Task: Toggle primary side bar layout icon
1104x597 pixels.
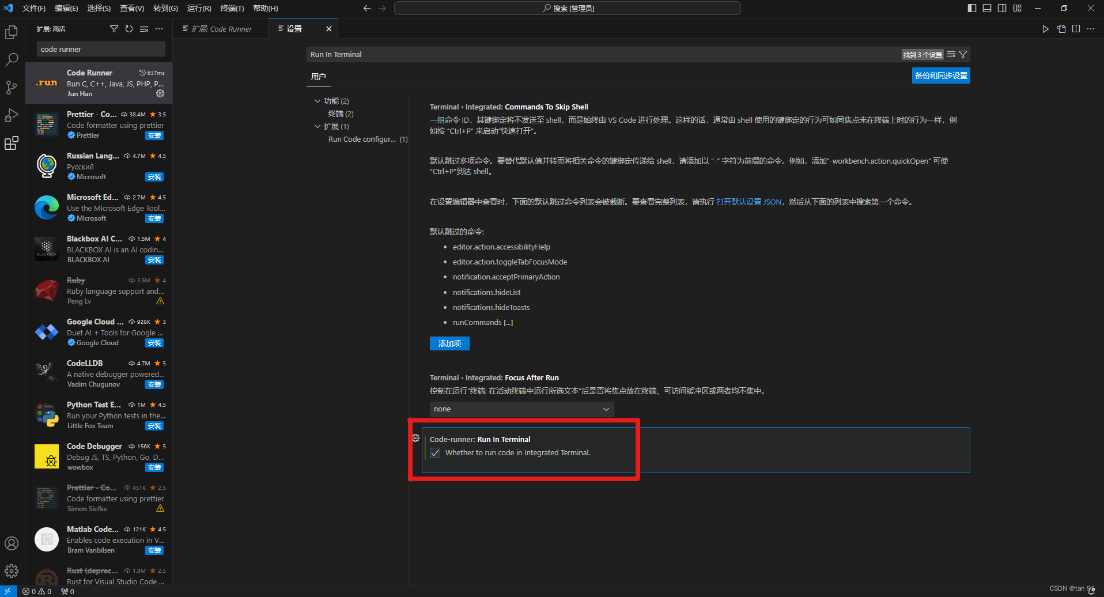Action: (x=972, y=8)
